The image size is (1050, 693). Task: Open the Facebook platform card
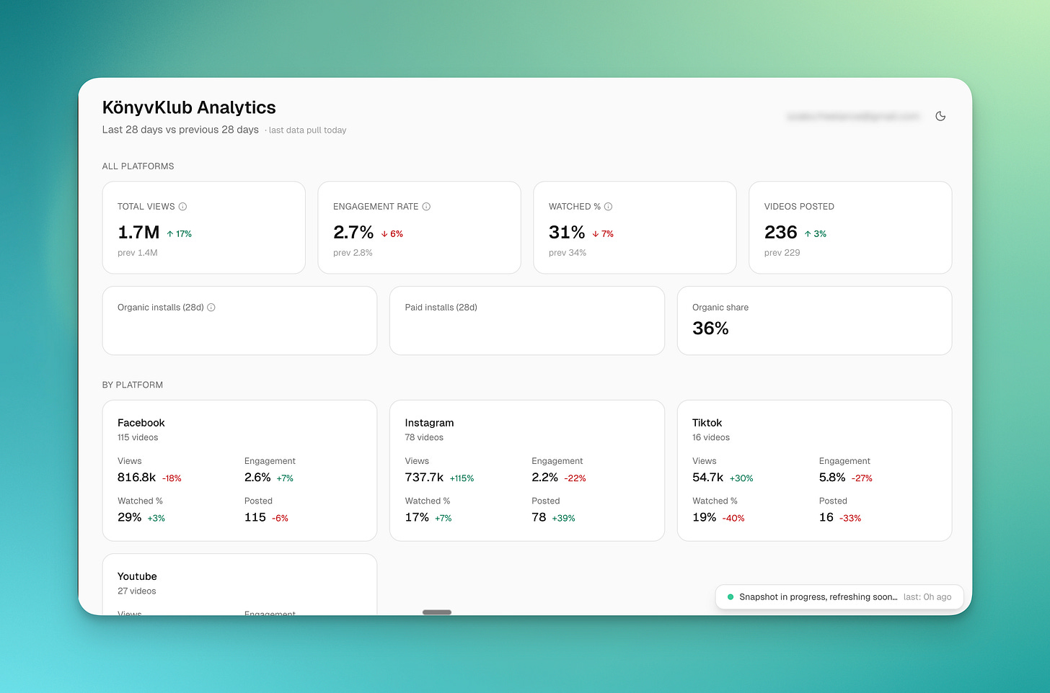click(x=239, y=470)
